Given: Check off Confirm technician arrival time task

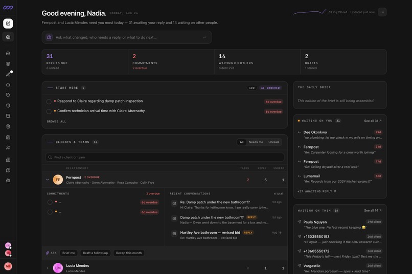Looking at the screenshot, I should coord(49,111).
